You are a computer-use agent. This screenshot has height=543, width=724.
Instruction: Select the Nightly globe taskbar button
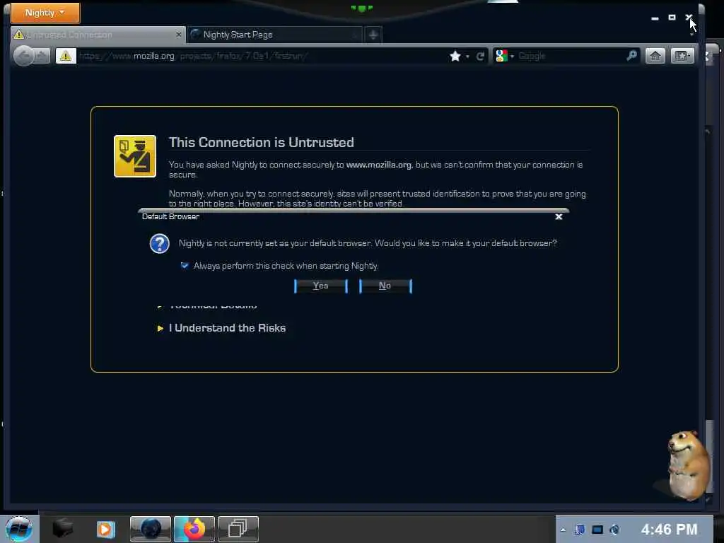[x=151, y=529]
